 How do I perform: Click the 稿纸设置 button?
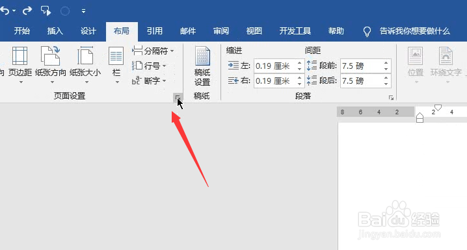point(202,66)
